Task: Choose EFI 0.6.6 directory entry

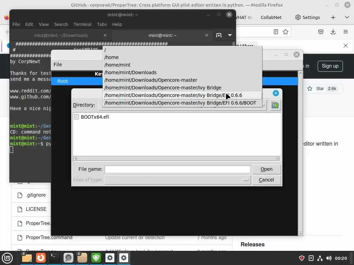Action: pos(183,95)
